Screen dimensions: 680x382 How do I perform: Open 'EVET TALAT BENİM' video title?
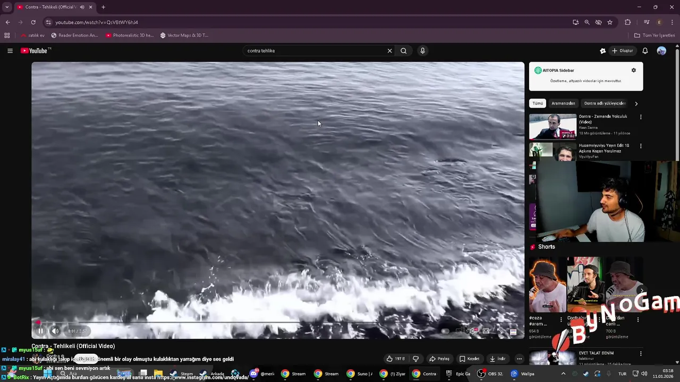pyautogui.click(x=596, y=353)
